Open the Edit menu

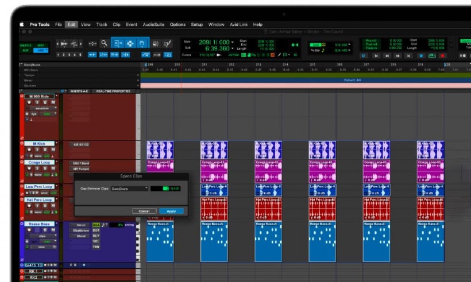pyautogui.click(x=71, y=25)
